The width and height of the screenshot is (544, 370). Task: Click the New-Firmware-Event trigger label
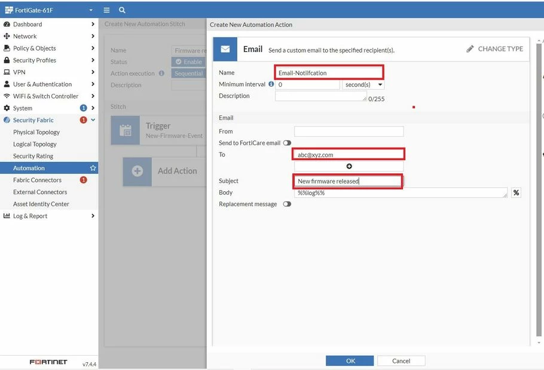point(174,136)
